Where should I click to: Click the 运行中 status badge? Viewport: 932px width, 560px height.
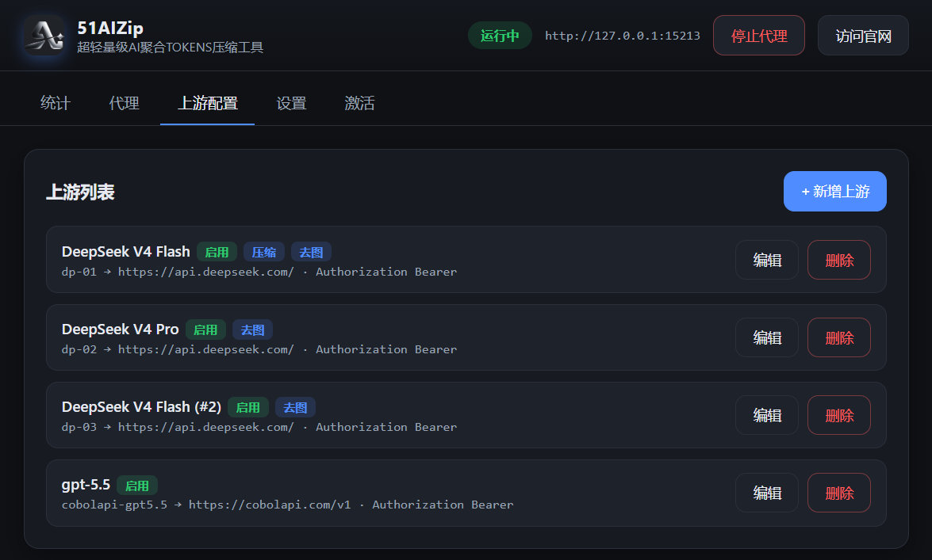pyautogui.click(x=500, y=36)
